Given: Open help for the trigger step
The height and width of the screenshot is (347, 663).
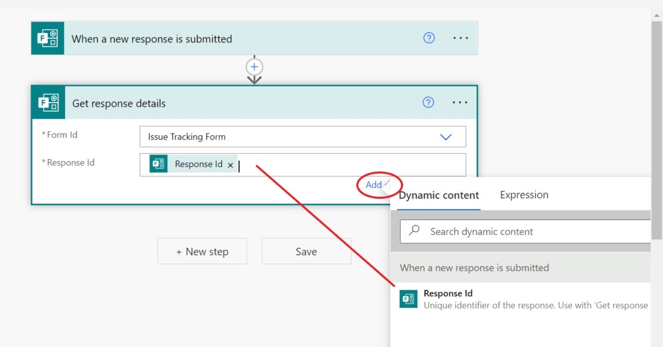Looking at the screenshot, I should (429, 38).
